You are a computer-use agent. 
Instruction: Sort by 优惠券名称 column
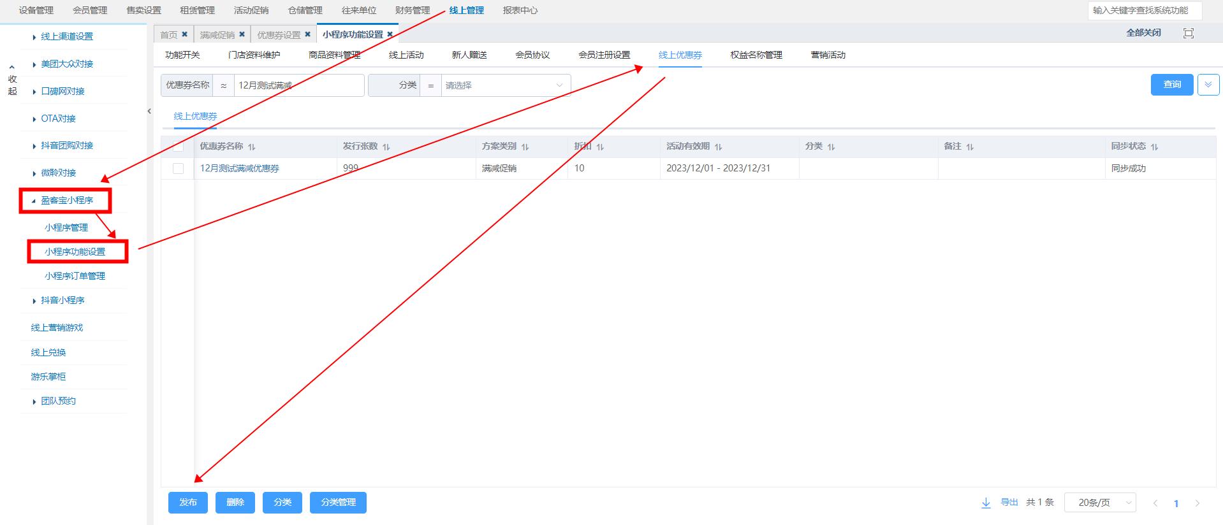pos(252,147)
